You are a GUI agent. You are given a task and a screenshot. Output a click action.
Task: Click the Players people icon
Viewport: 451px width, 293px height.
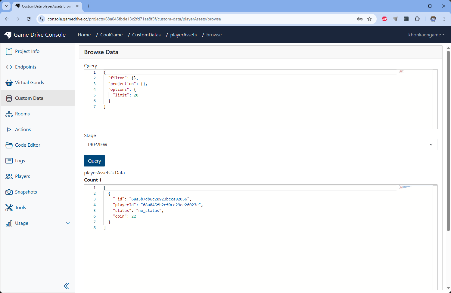tap(9, 176)
